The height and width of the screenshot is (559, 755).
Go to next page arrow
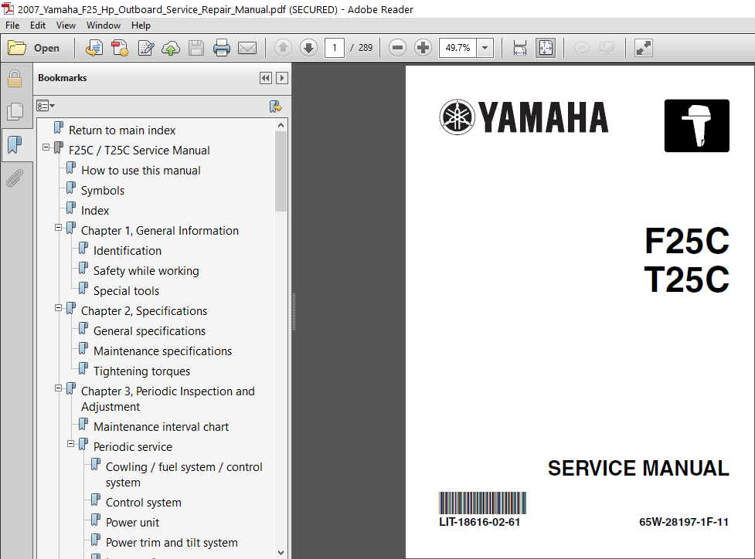tap(308, 48)
